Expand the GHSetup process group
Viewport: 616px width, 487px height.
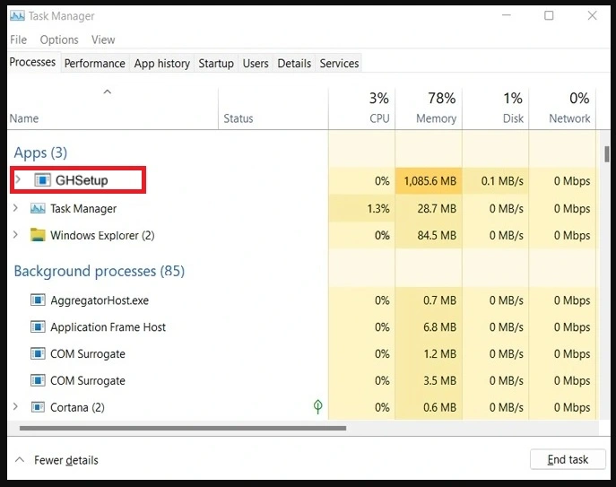point(18,179)
